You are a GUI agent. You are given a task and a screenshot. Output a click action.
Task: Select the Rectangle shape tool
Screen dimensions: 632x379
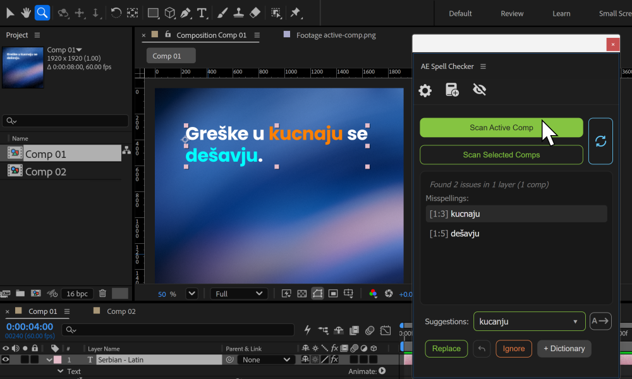pos(153,13)
